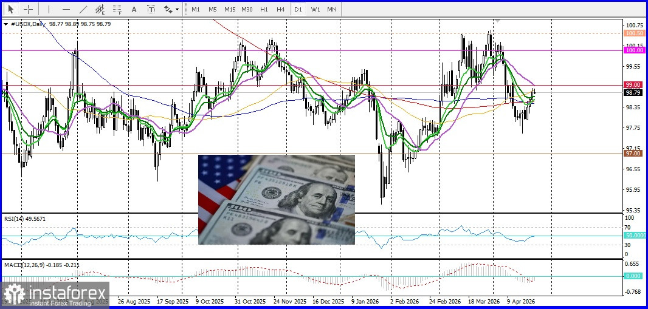Select the cursor arrow tool
The width and height of the screenshot is (648, 309).
click(11, 9)
